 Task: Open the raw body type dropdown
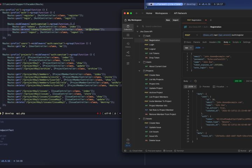click(188, 48)
